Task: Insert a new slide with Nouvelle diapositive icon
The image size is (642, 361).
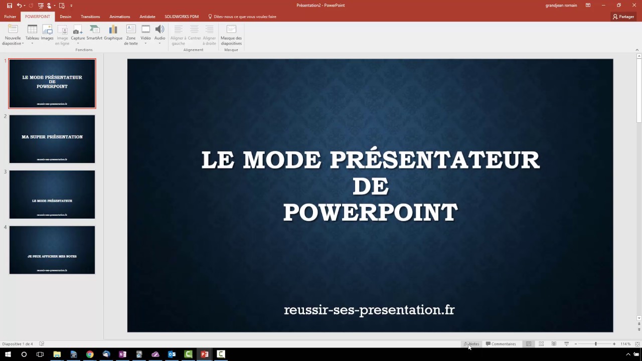Action: tap(13, 29)
